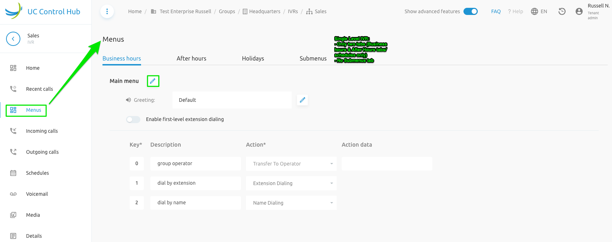Click the back arrow next to Sales IVR
Screen dimensions: 612x242
[x=13, y=39]
